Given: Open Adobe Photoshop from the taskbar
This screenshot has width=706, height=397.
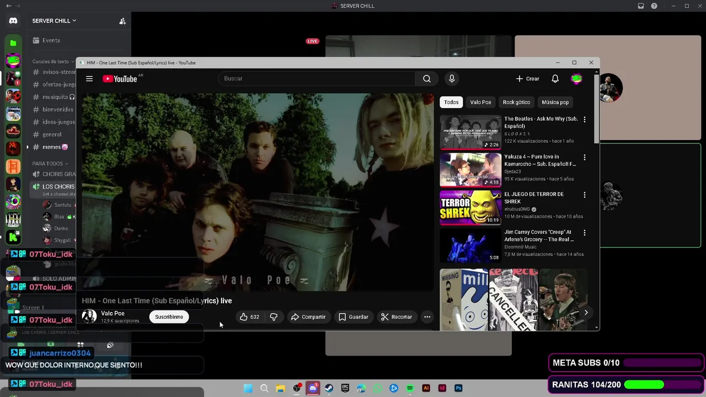Looking at the screenshot, I should click(x=458, y=388).
